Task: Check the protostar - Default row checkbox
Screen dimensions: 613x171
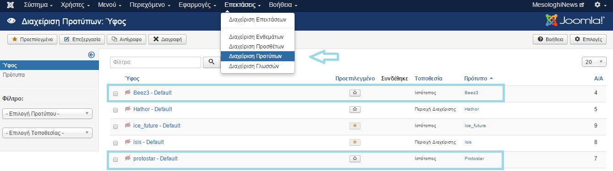Action: tap(115, 159)
